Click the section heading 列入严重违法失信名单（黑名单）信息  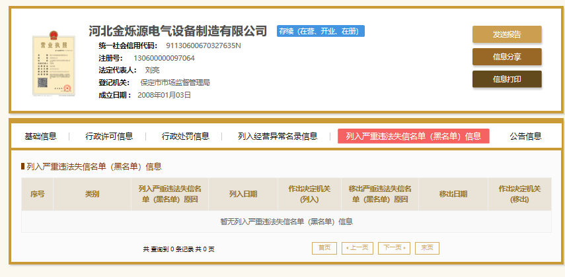click(94, 167)
